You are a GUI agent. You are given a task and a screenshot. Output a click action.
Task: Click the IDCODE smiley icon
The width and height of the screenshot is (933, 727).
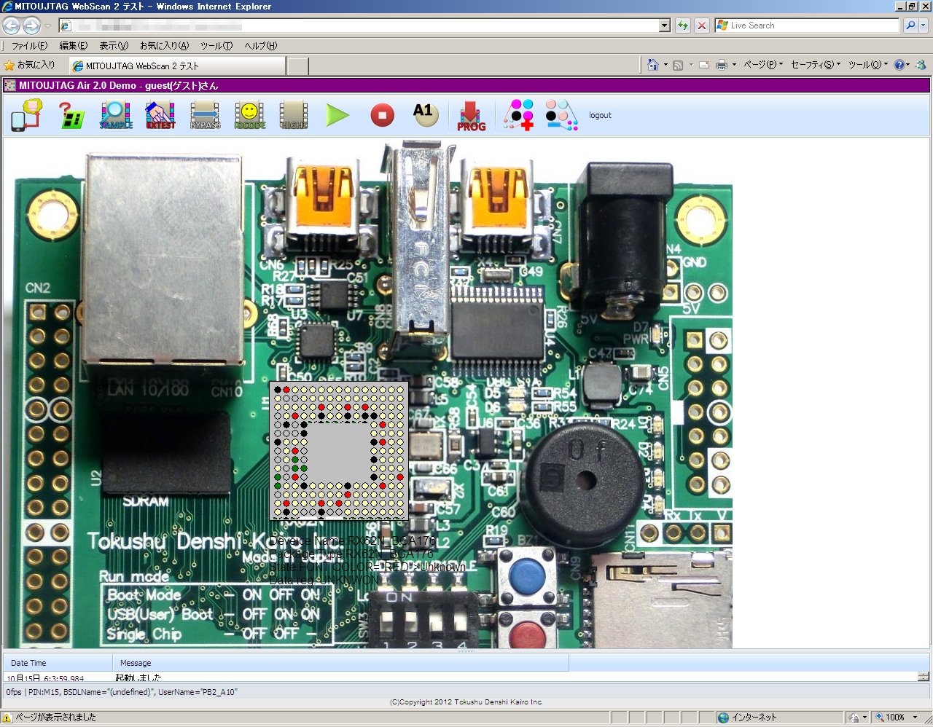[249, 115]
